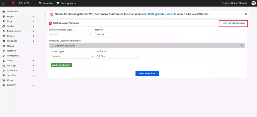
Task: Click the Pages sidebar icon
Action: [x=4, y=17]
